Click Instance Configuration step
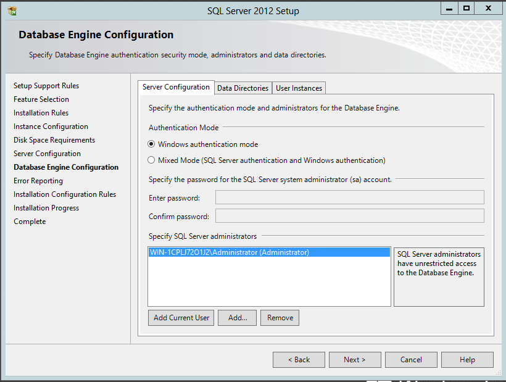 (x=51, y=127)
